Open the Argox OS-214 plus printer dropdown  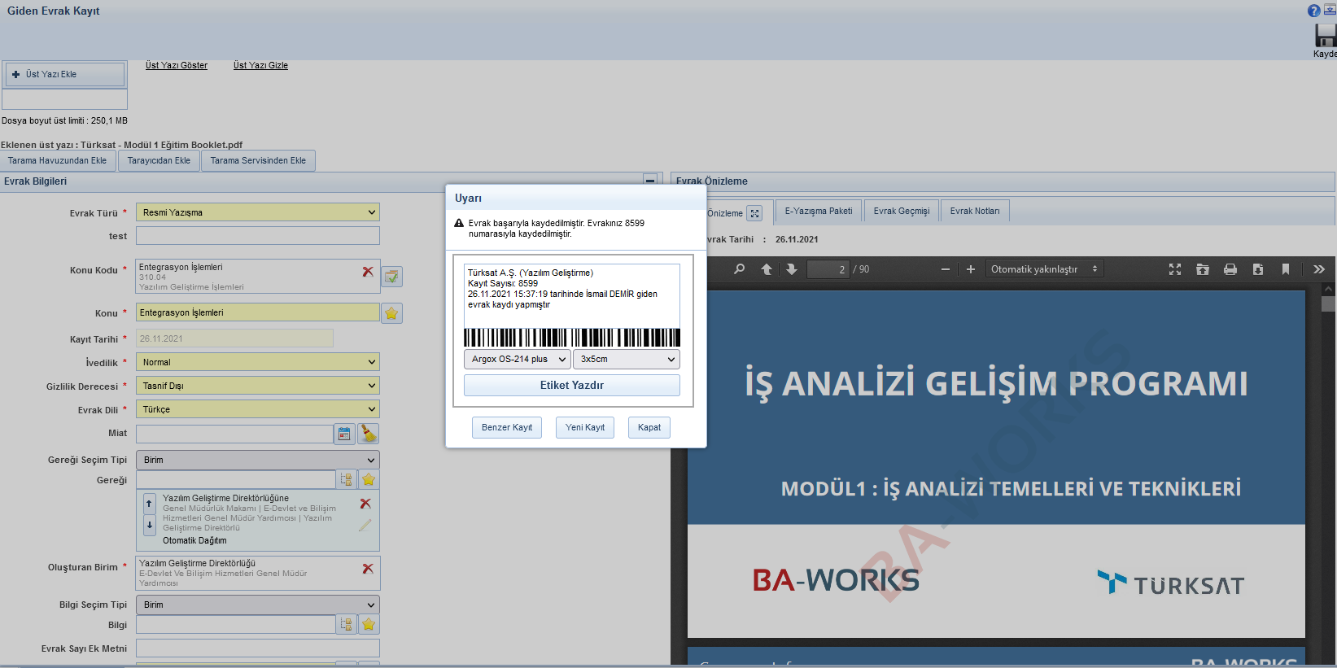coord(517,359)
